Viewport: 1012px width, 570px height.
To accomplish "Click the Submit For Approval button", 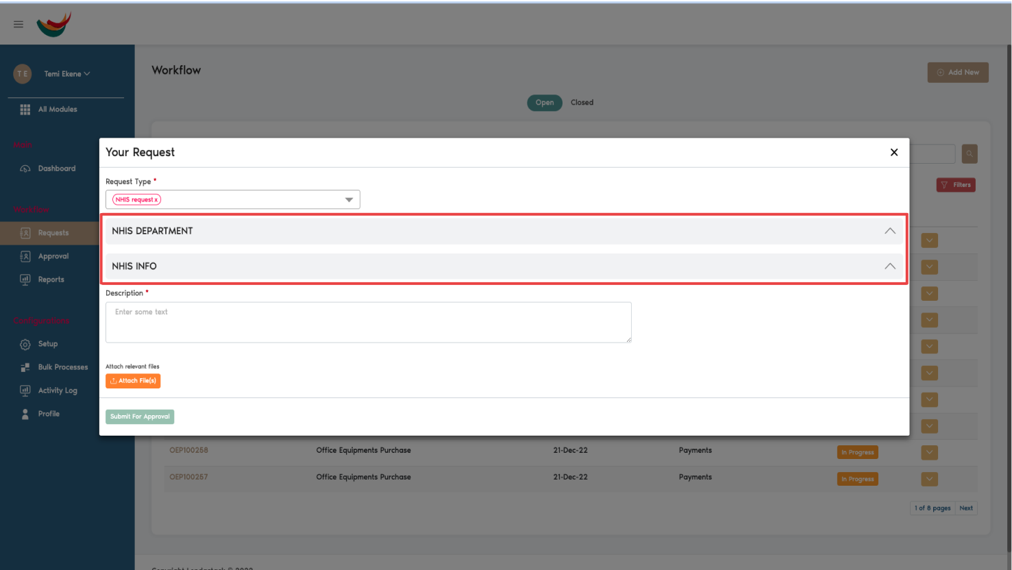I will pos(139,416).
